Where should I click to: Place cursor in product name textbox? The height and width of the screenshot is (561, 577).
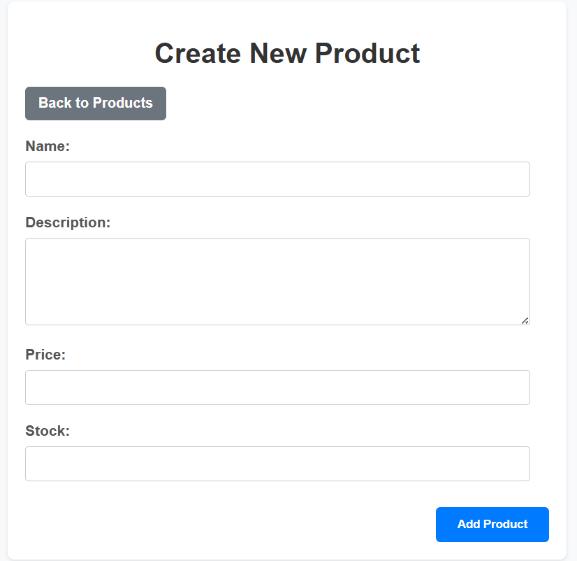pos(277,179)
